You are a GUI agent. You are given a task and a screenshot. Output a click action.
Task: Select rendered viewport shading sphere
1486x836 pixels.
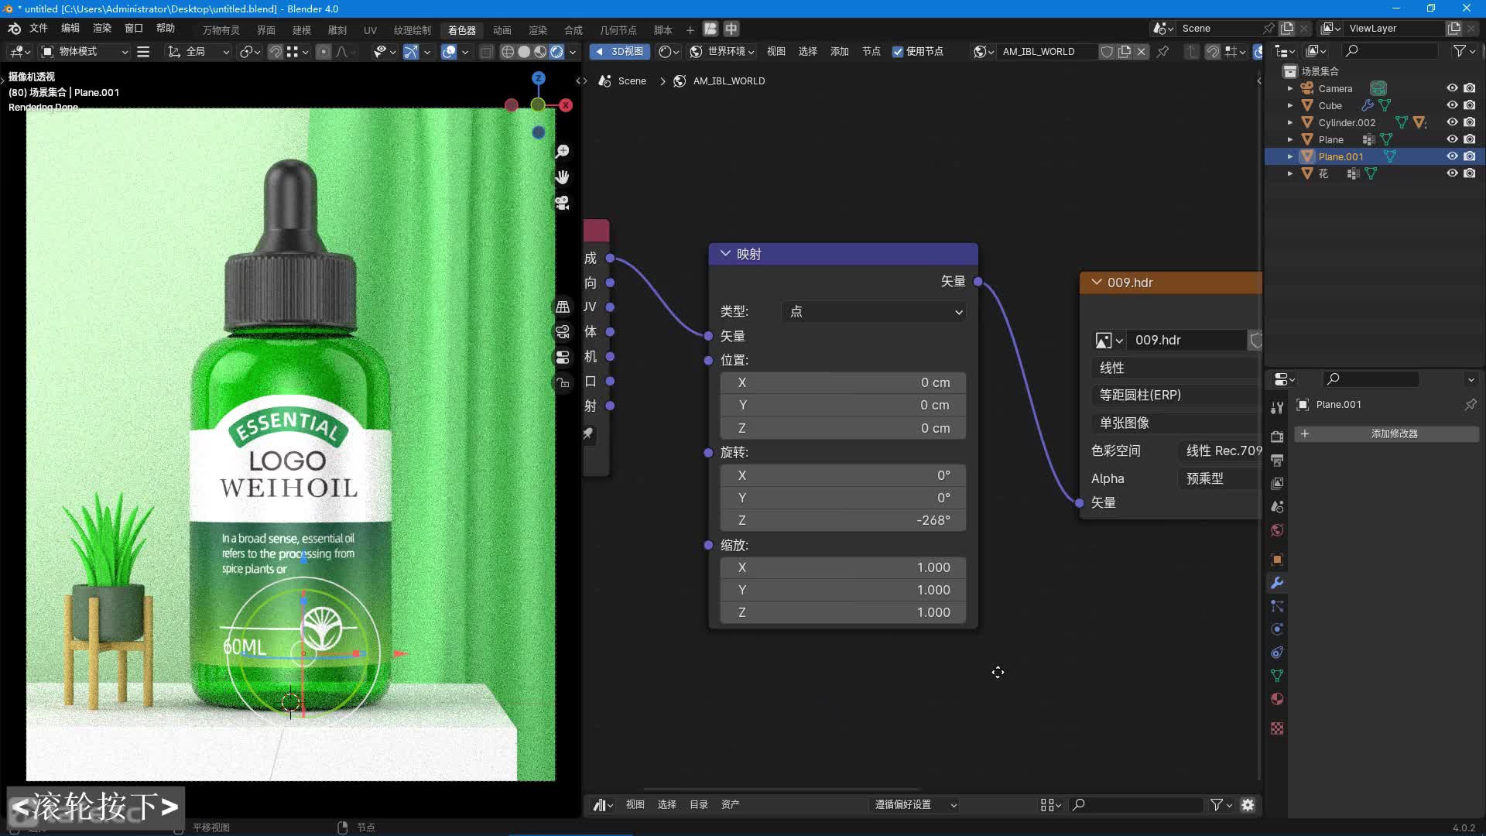pyautogui.click(x=556, y=51)
